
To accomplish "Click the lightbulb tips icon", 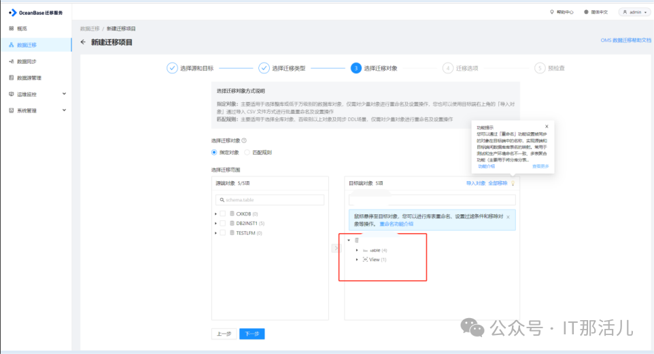I will 513,183.
